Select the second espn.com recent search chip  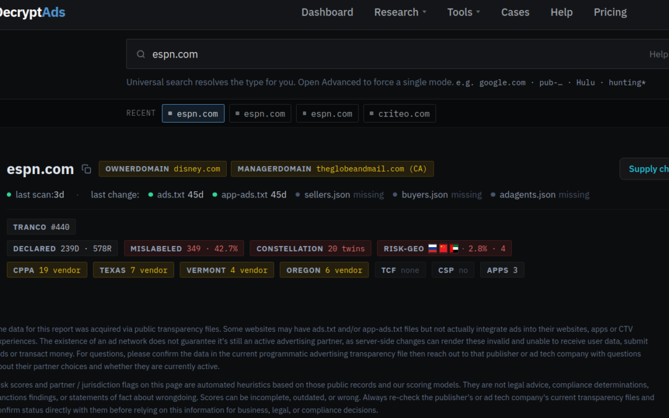(x=260, y=113)
